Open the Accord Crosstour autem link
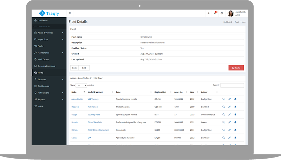This screenshot has height=160, width=281. coord(98,130)
